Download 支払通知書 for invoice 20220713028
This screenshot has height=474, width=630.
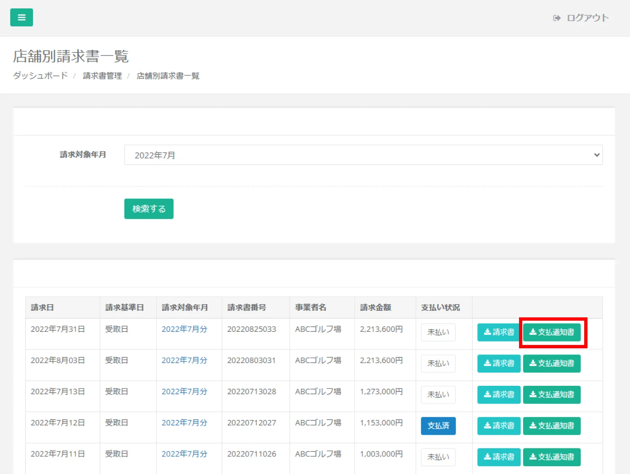tap(552, 395)
